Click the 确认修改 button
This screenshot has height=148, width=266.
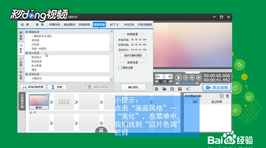click(133, 87)
